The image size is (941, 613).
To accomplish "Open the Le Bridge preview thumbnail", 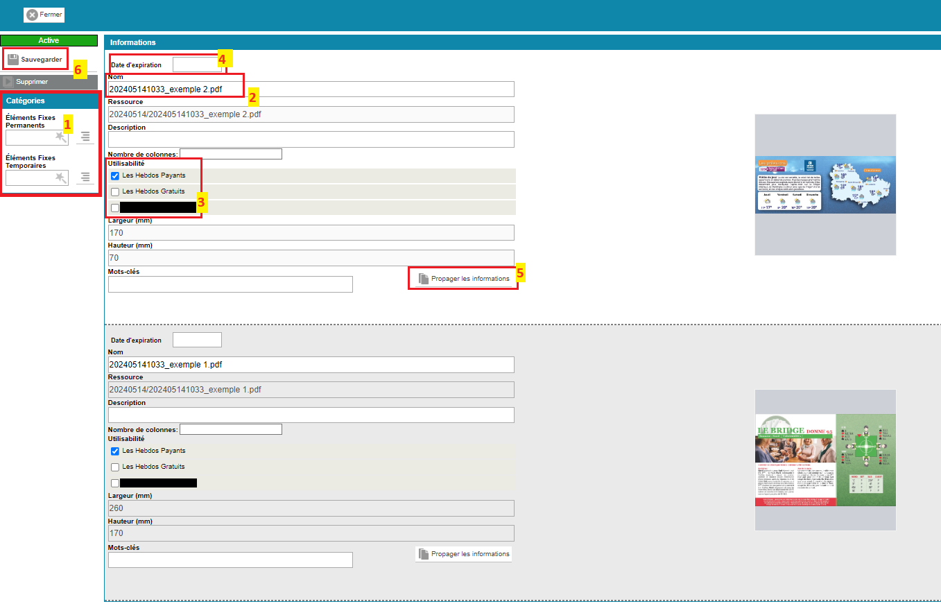I will 825,460.
